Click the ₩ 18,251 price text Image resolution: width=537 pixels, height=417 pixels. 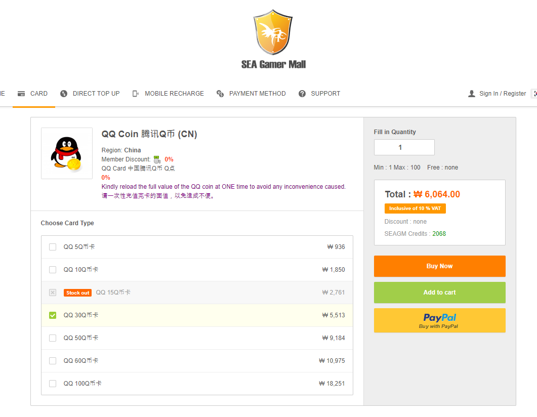[x=332, y=384]
